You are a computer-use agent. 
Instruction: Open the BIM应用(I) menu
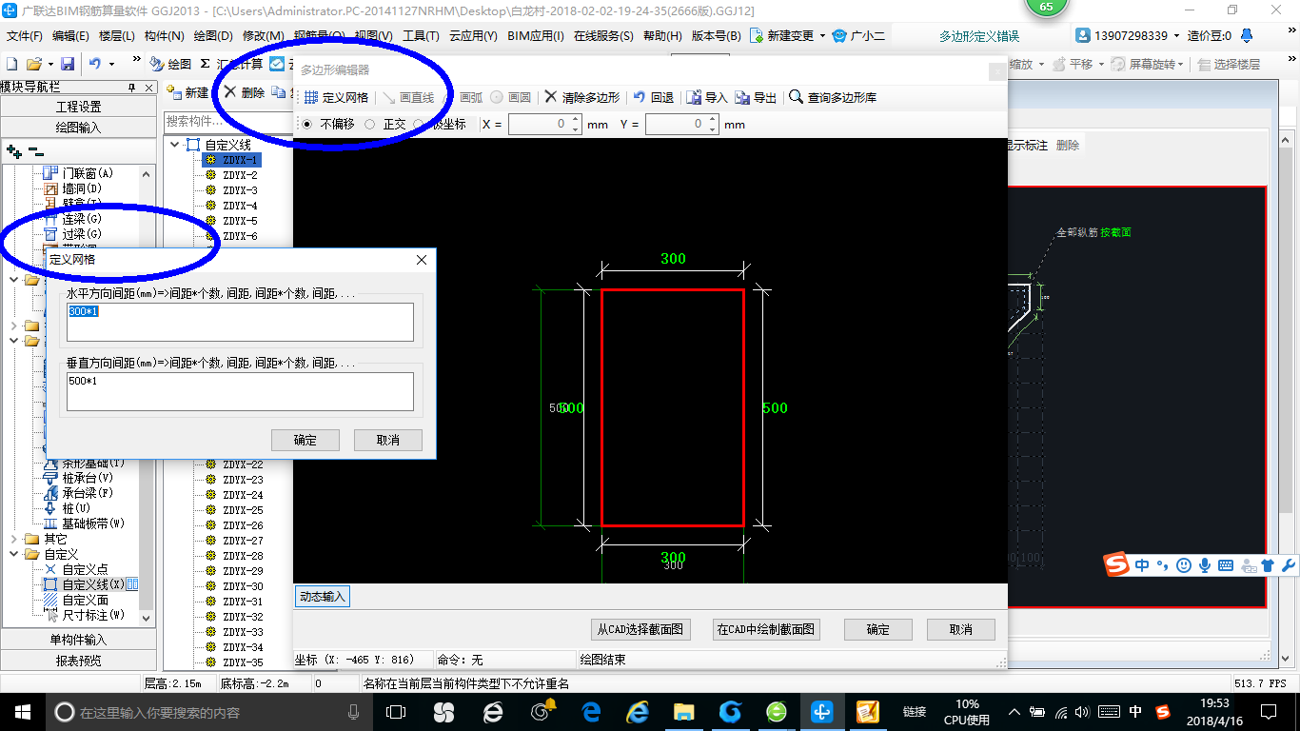536,36
